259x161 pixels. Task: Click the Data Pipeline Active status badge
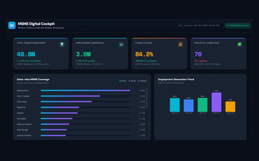click(238, 25)
